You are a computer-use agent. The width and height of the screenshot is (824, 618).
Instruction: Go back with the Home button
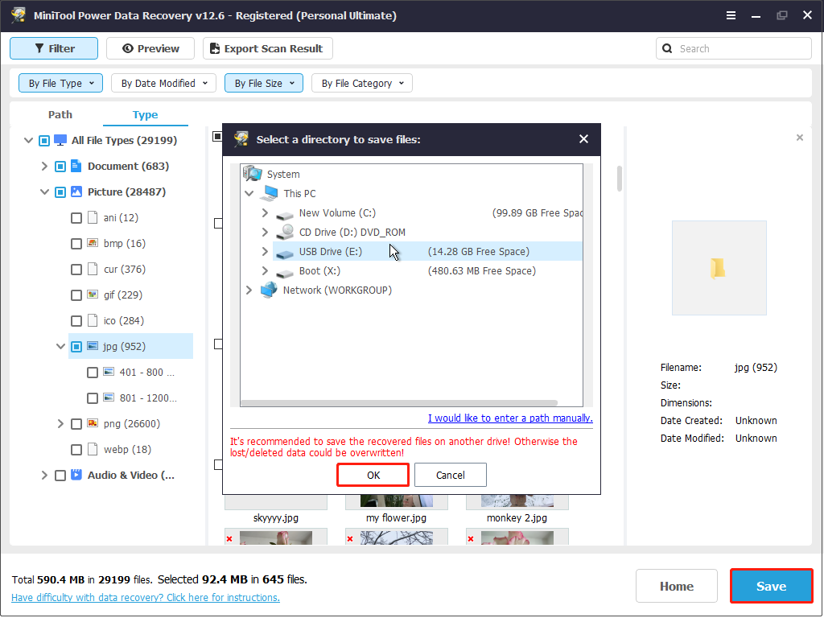tap(676, 586)
